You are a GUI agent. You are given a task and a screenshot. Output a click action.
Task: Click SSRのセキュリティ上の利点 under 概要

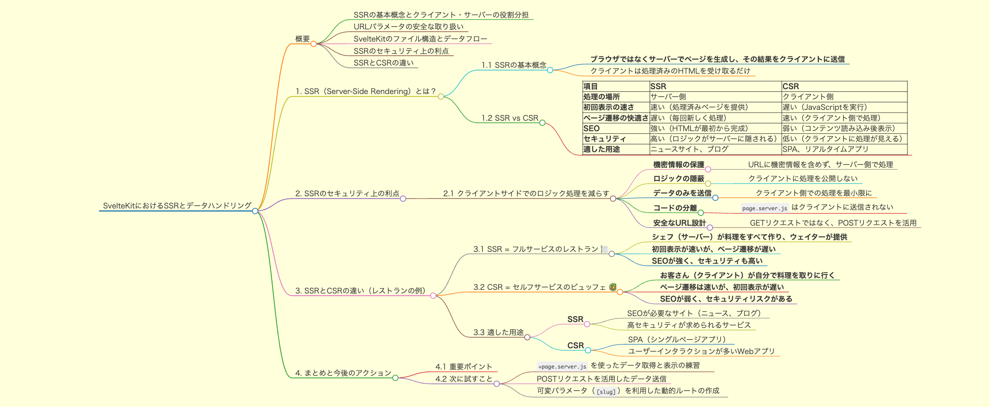401,51
